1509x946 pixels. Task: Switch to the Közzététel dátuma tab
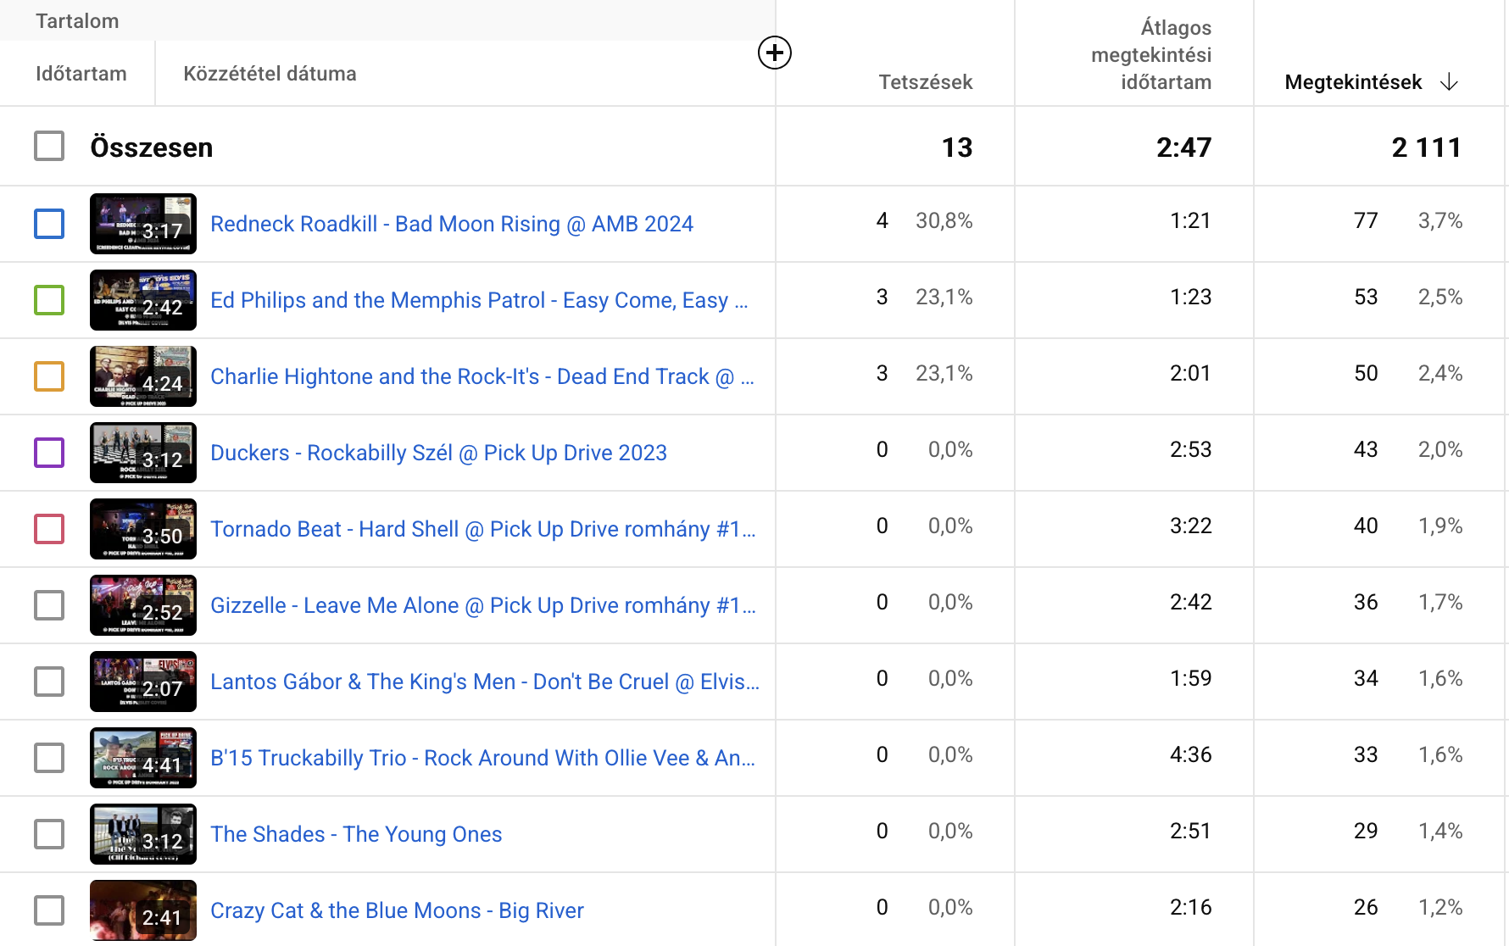(x=270, y=74)
